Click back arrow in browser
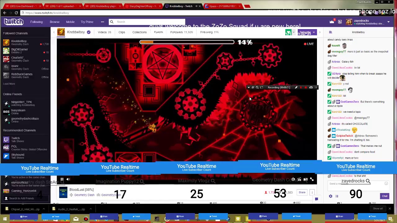This screenshot has width=397, height=223. [x=5, y=13]
